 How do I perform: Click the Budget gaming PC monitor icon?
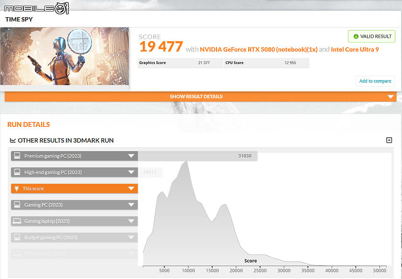tap(17, 237)
